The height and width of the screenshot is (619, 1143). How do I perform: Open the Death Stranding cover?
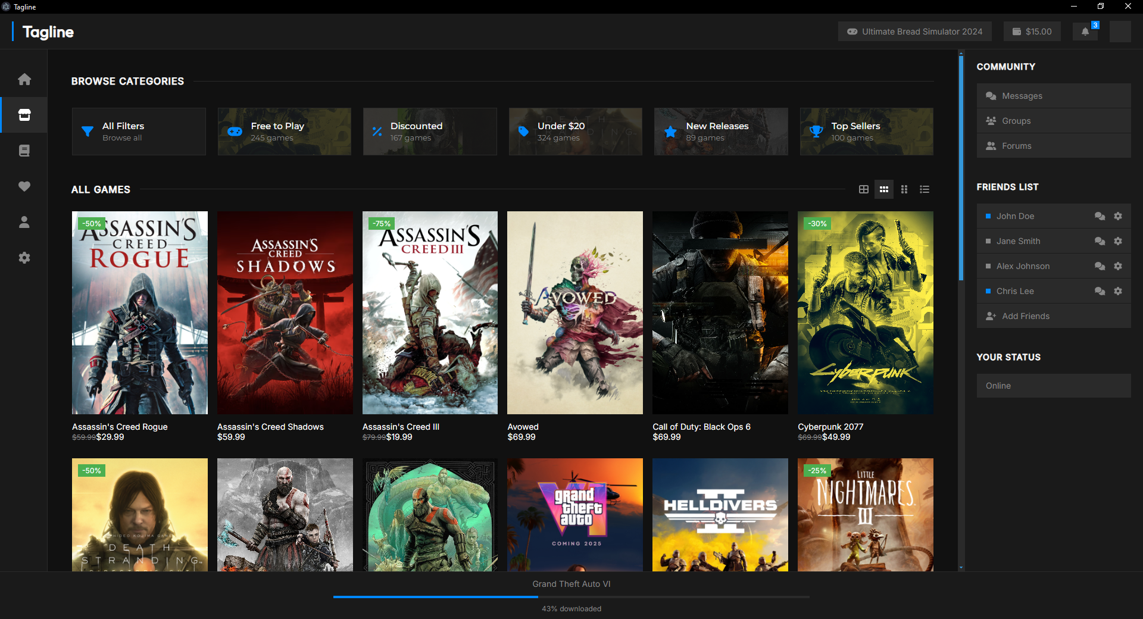coord(140,515)
